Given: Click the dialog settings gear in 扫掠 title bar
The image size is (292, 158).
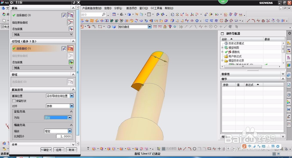Looking at the screenshot, I should [x=11, y=2].
